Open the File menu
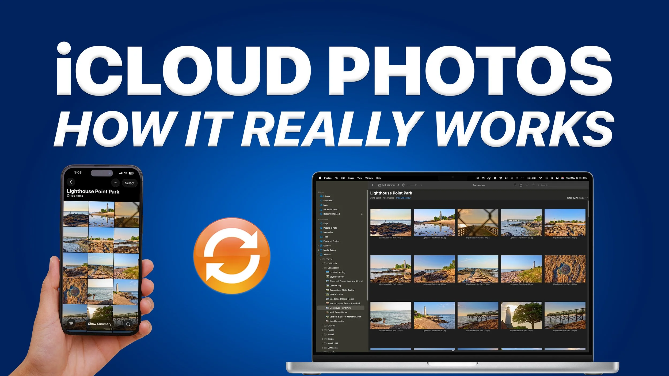669x376 pixels. coord(336,178)
